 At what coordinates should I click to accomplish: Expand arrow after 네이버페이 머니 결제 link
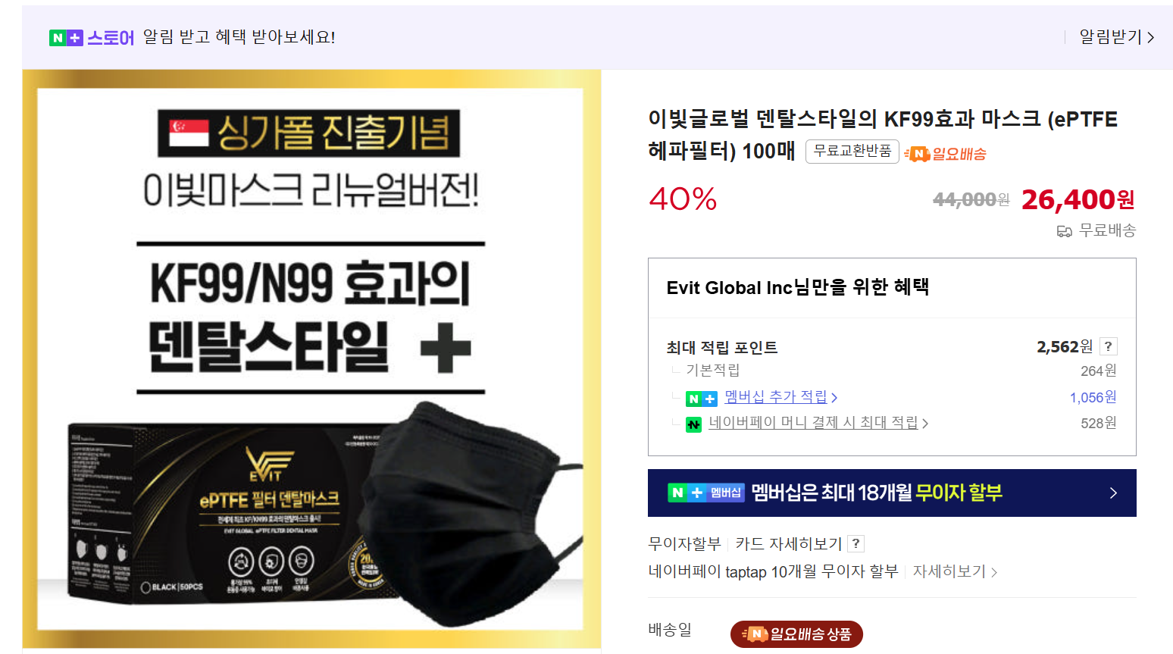[x=925, y=424]
